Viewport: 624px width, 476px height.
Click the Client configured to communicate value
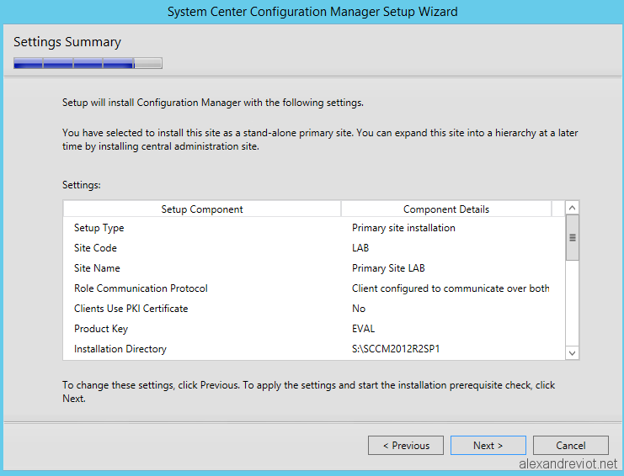(451, 288)
